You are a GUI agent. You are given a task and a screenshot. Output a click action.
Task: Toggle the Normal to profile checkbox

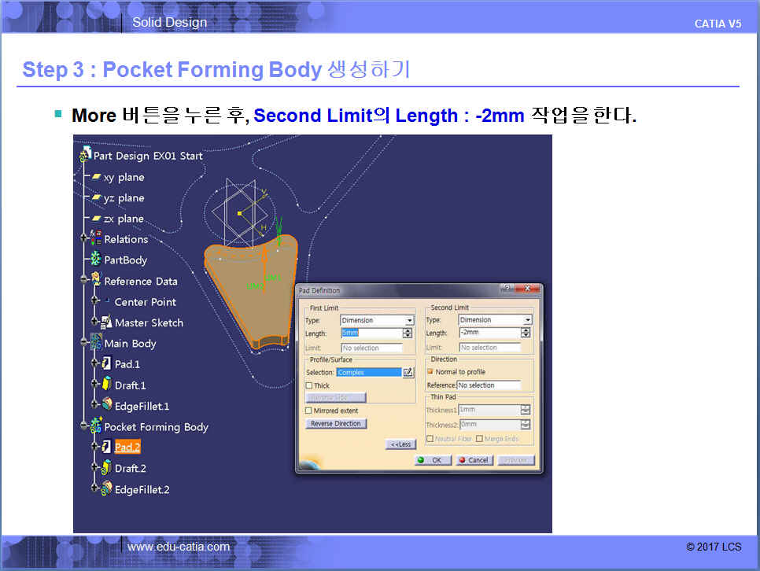click(x=430, y=371)
